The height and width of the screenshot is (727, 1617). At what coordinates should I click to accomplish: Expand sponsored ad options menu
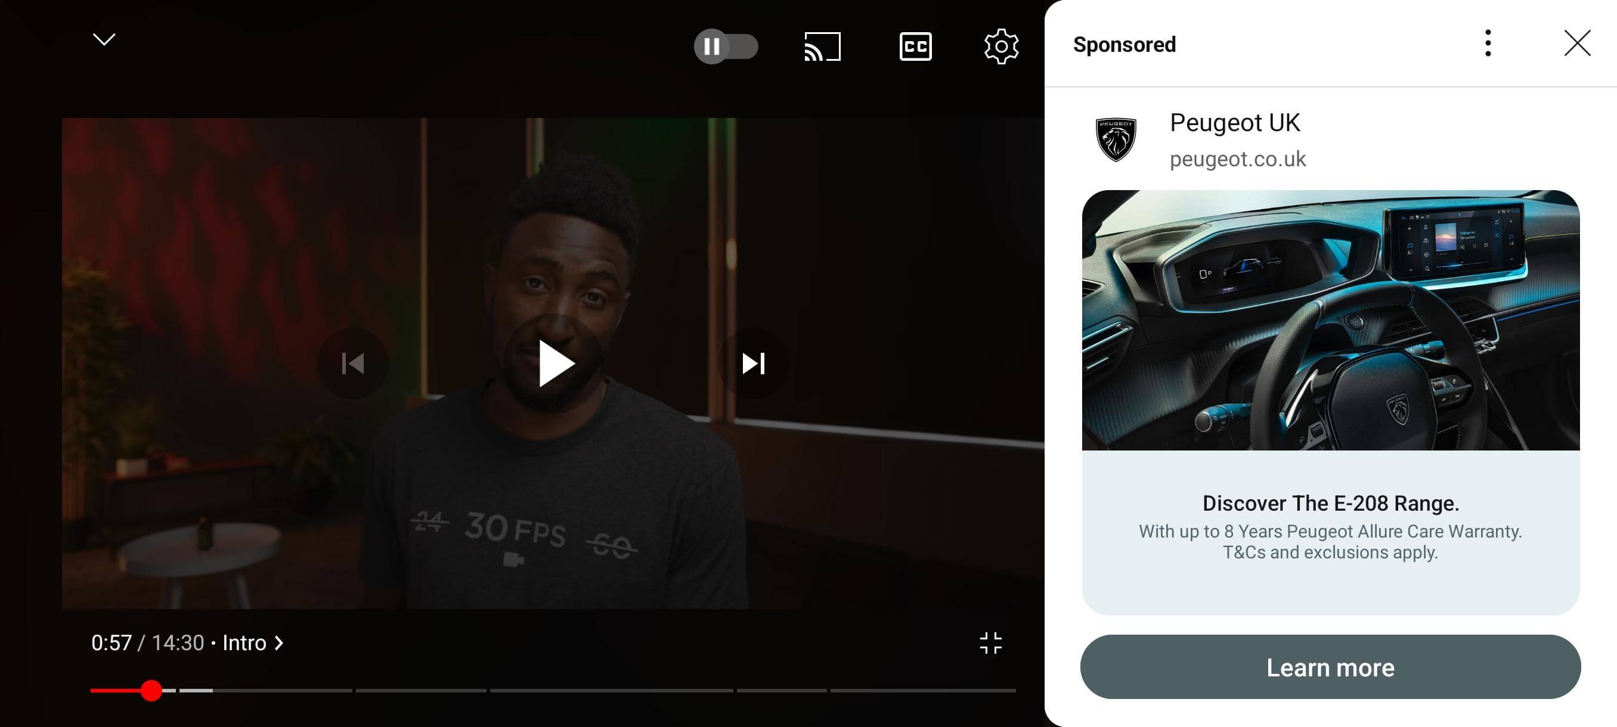tap(1486, 44)
